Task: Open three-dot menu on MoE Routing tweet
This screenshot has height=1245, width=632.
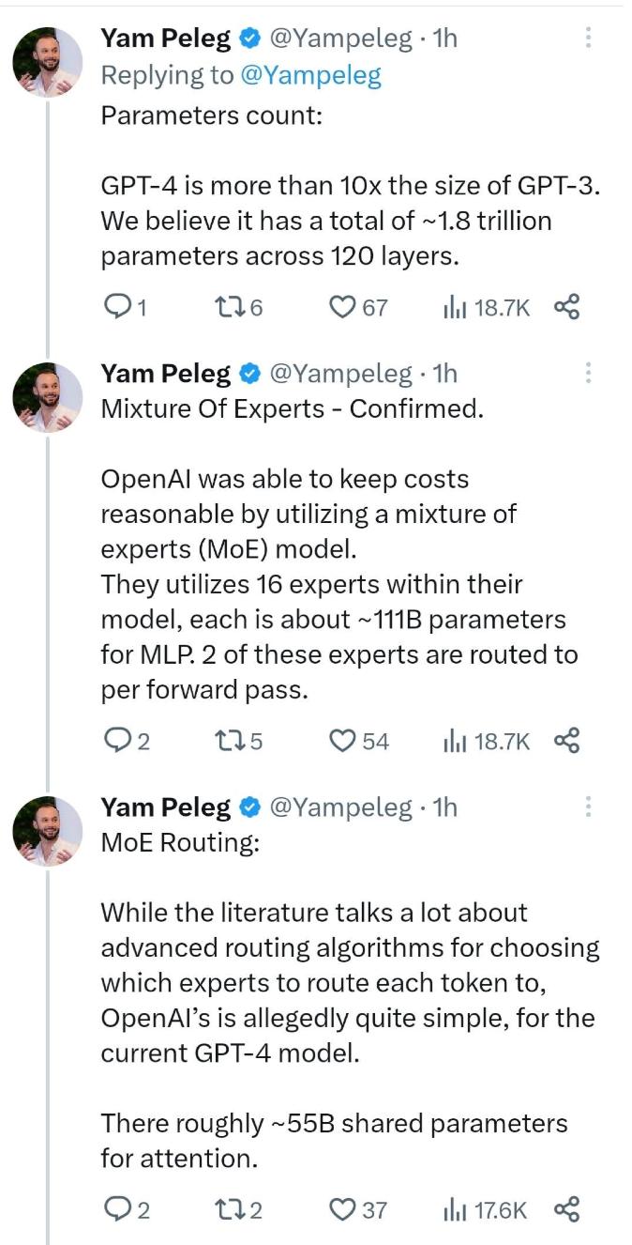Action: [x=588, y=807]
